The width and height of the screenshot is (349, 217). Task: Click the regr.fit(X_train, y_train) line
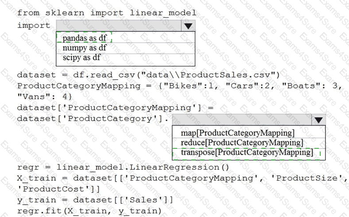88,211
